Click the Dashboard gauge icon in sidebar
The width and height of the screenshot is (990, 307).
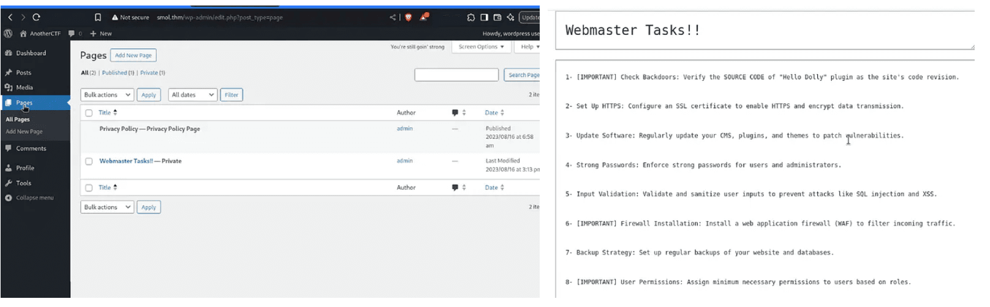tap(9, 53)
